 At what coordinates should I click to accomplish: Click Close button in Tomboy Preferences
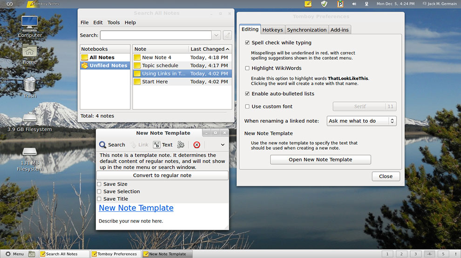[x=386, y=176]
